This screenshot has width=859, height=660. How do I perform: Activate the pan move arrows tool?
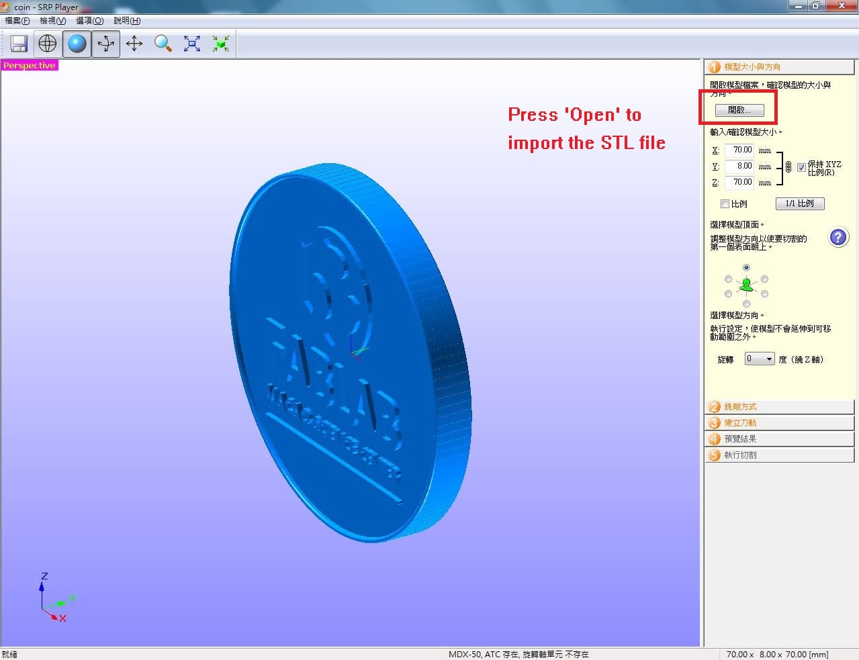pos(134,44)
